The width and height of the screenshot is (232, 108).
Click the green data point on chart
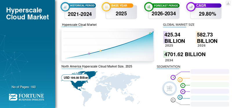(x=150, y=33)
